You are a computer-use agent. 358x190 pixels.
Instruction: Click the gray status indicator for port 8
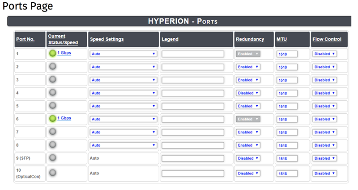(52, 145)
